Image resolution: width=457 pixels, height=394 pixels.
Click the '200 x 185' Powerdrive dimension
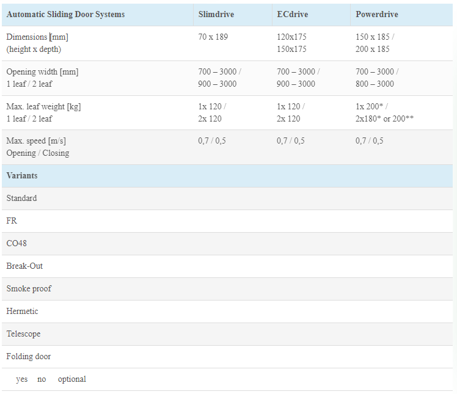[x=372, y=49]
